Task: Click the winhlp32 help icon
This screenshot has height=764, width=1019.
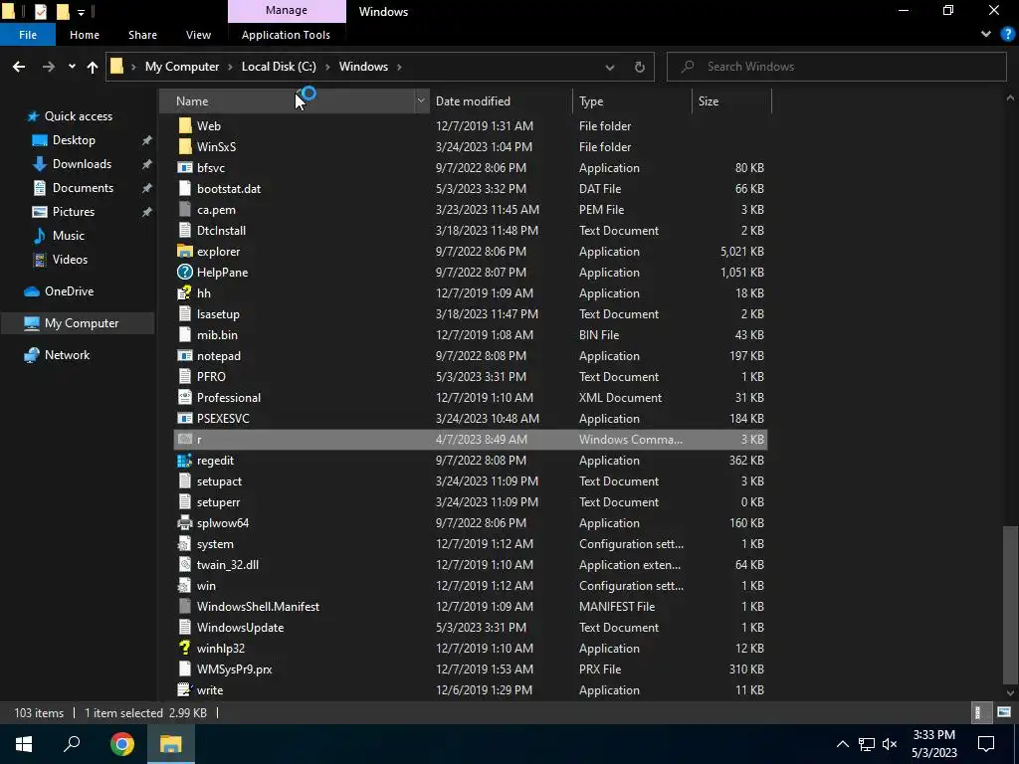Action: [x=184, y=649]
